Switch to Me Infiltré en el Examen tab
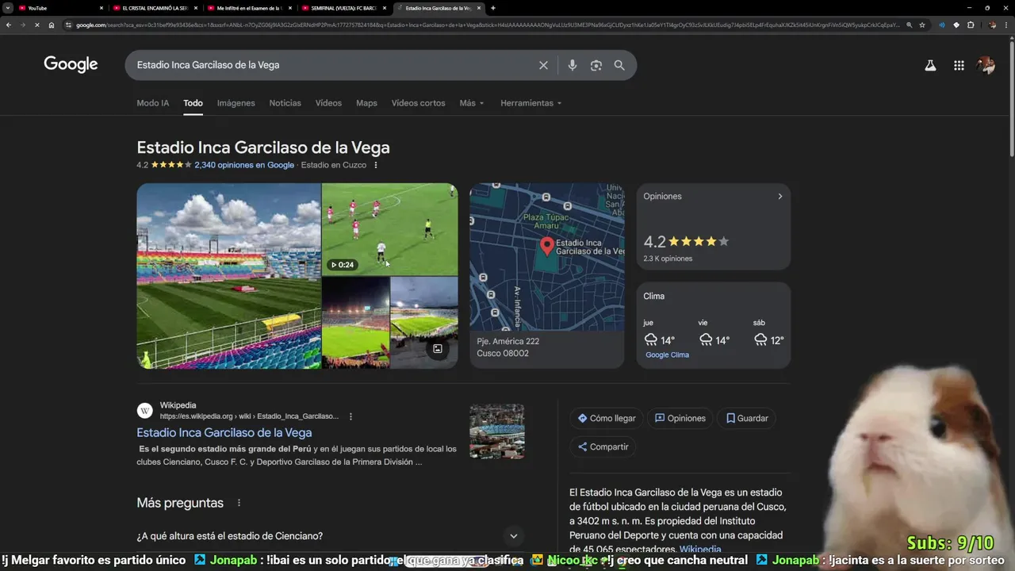Viewport: 1015px width, 571px height. (248, 8)
